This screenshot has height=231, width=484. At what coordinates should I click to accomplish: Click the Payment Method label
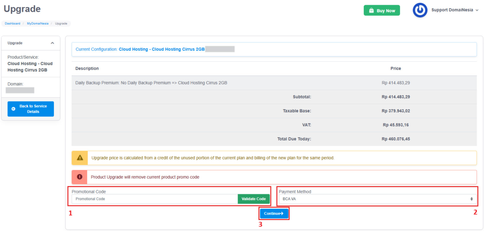295,192
